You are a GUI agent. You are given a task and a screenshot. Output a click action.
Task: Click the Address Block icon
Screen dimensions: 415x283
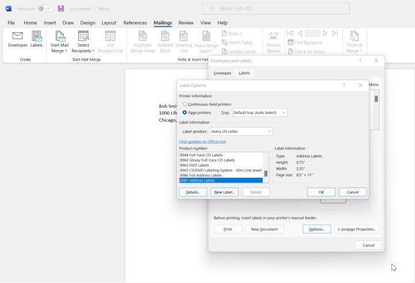(x=165, y=41)
